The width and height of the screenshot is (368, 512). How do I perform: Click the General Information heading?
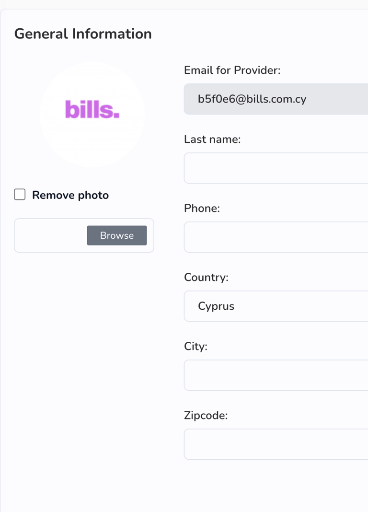point(83,34)
